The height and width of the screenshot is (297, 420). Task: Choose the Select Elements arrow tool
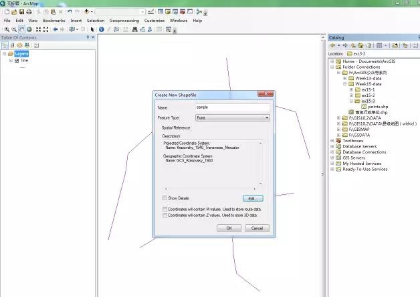(92, 29)
